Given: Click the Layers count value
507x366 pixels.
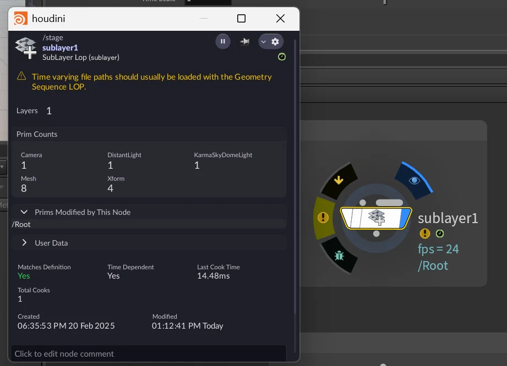Looking at the screenshot, I should click(x=49, y=111).
